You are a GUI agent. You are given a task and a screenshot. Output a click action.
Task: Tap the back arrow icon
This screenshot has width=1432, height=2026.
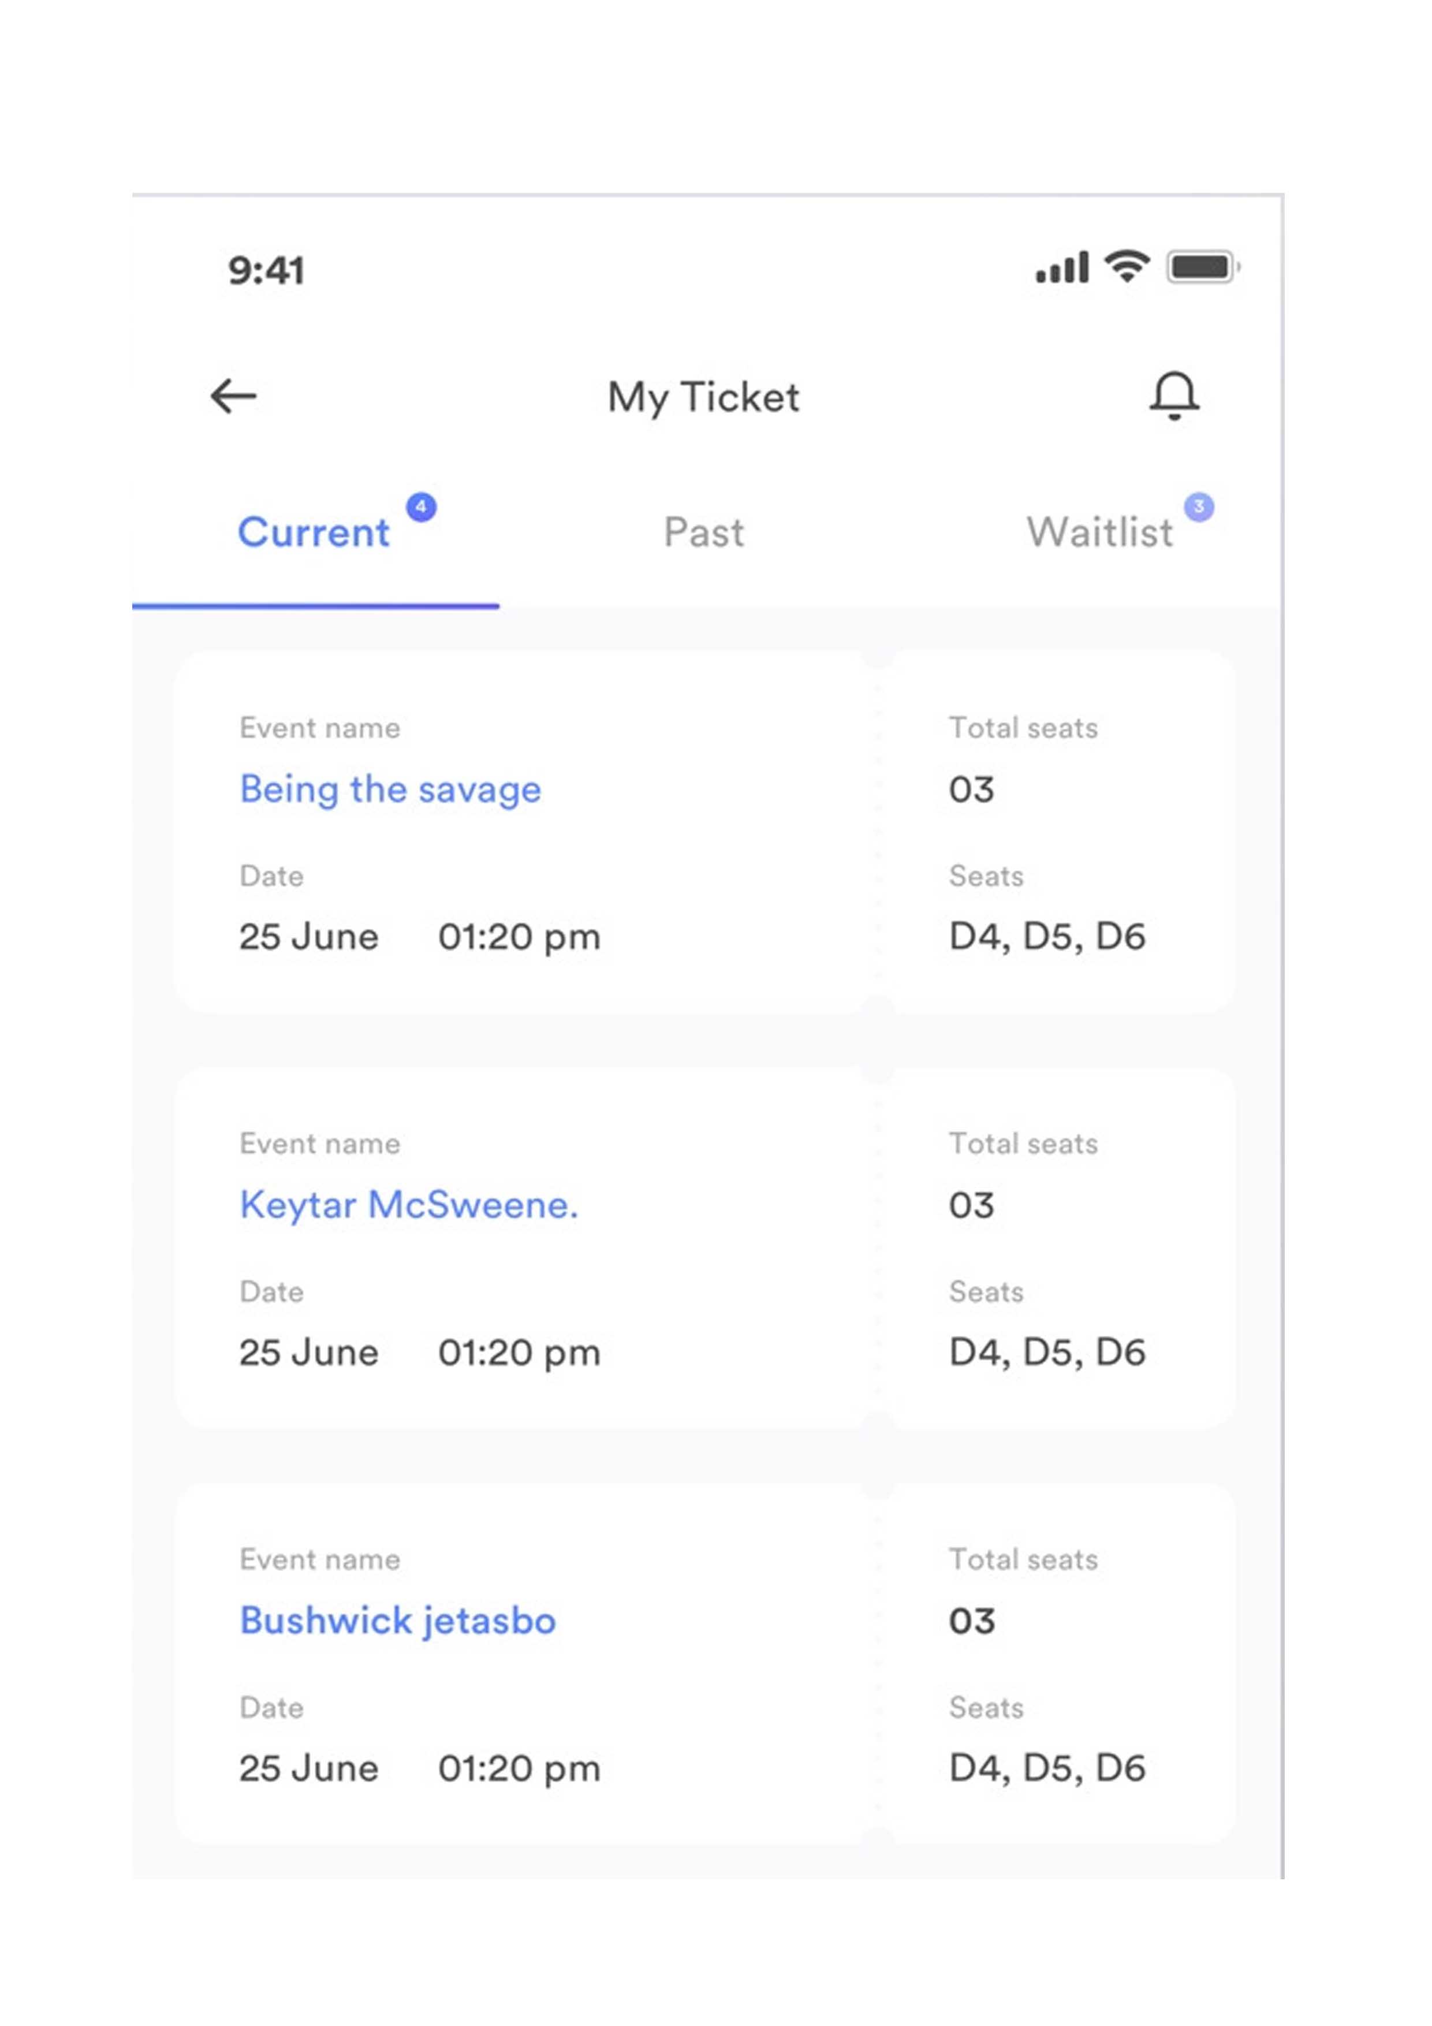point(233,396)
